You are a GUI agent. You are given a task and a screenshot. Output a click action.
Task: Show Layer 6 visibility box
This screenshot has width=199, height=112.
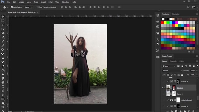tap(164, 94)
